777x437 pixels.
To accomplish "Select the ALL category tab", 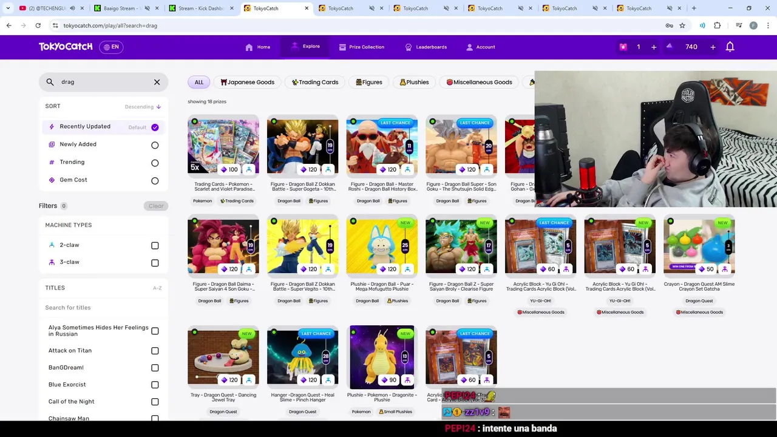I will 199,82.
